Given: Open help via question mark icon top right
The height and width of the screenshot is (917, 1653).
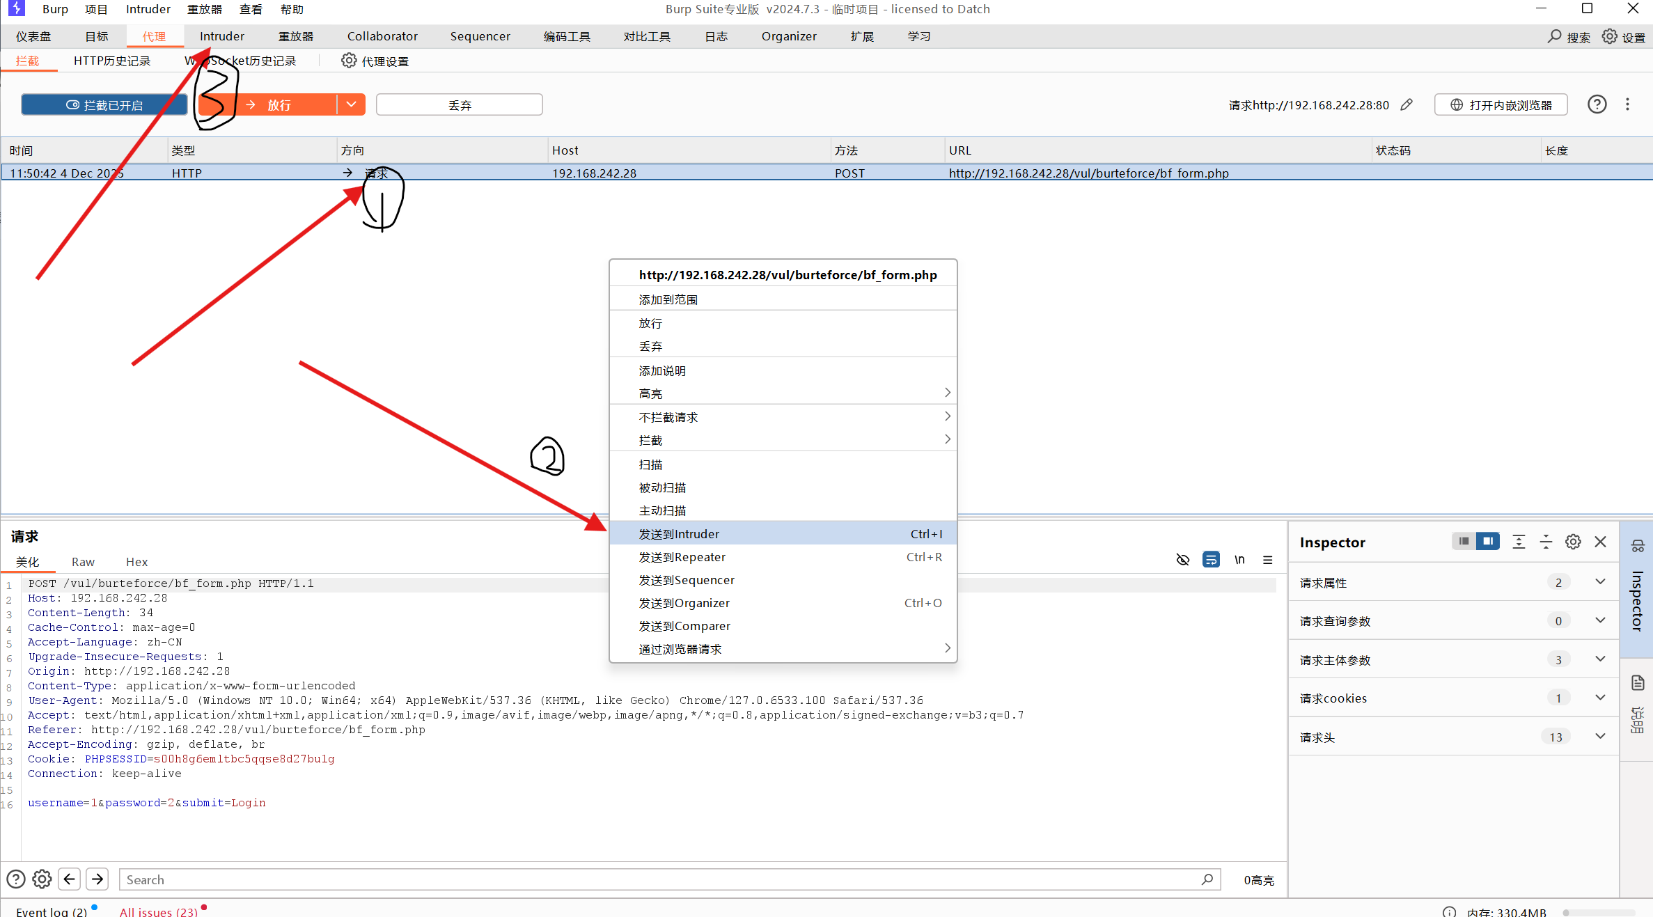Looking at the screenshot, I should (1597, 104).
